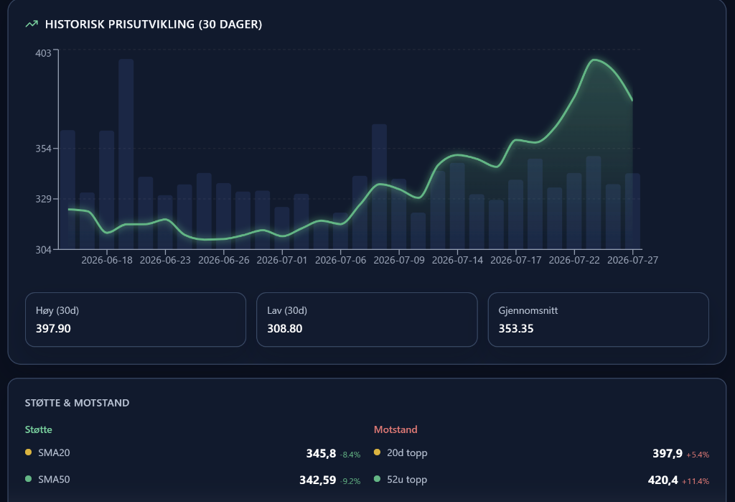Viewport: 735px width, 502px height.
Task: Click the 308.80 low value
Action: (x=284, y=329)
